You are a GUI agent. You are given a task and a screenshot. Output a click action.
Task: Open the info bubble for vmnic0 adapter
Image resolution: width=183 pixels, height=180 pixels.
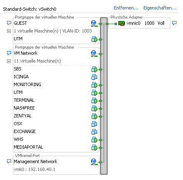(174, 23)
